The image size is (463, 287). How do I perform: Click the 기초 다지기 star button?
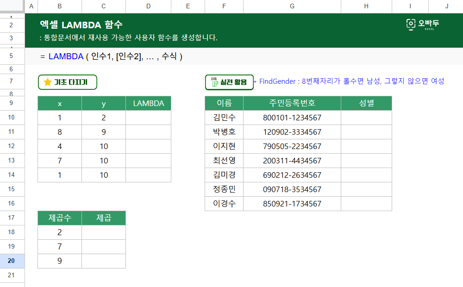pos(67,82)
